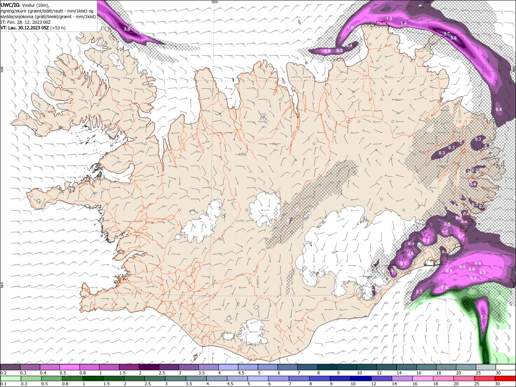Click the 1.2 value in the green rain band
The width and height of the screenshot is (516, 387).
tap(484, 317)
